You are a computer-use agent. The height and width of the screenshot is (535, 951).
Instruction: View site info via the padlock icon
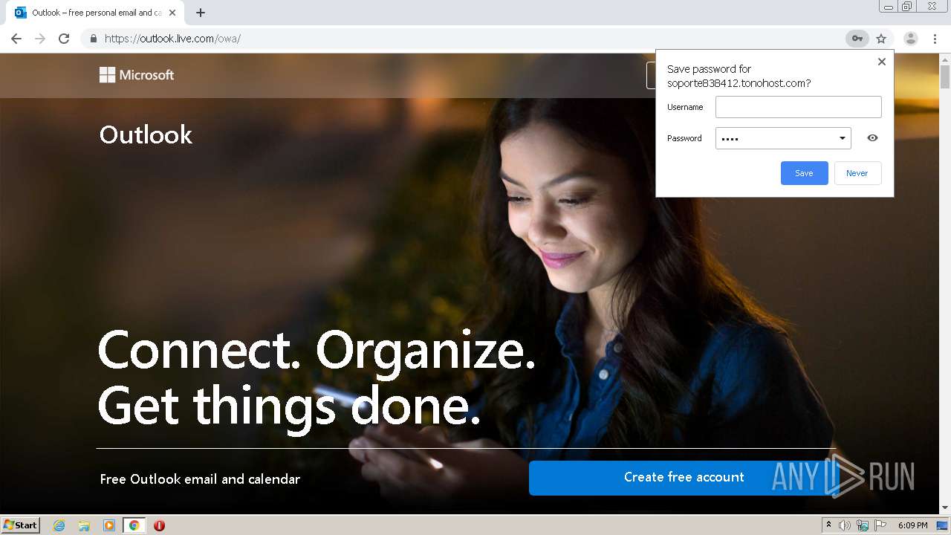pos(93,39)
